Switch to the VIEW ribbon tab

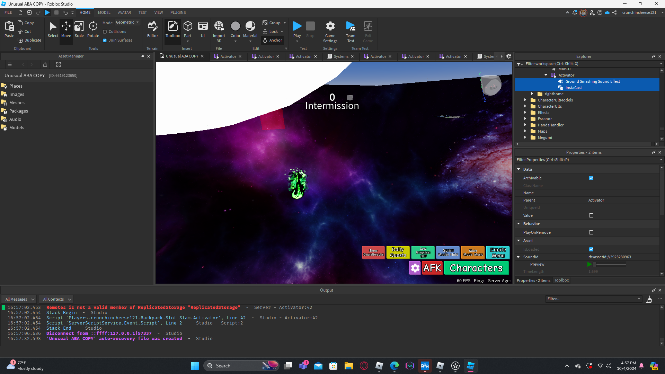159,12
